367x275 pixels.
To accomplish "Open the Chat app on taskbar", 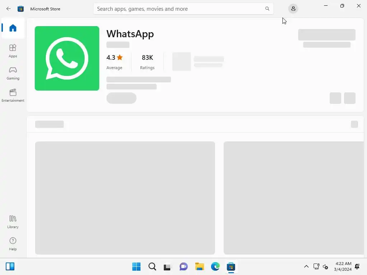I will tap(183, 266).
